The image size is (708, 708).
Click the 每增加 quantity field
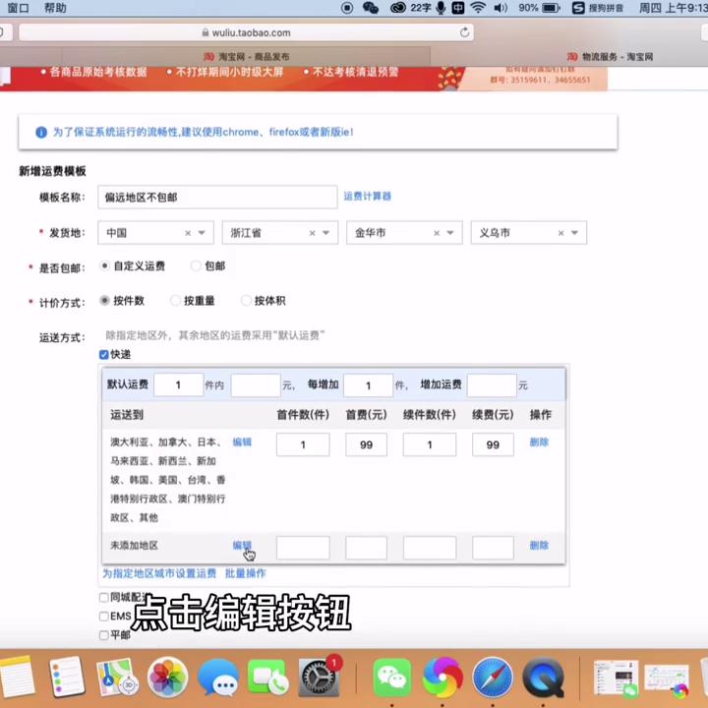point(368,385)
